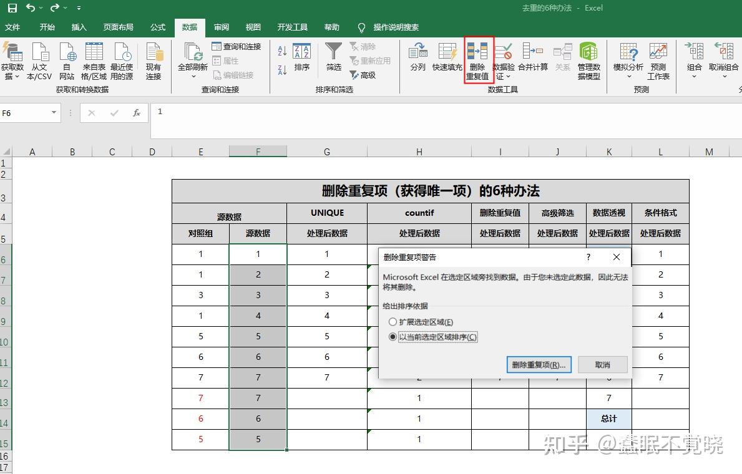
Task: Open the Help (帮助) tab
Action: point(332,27)
